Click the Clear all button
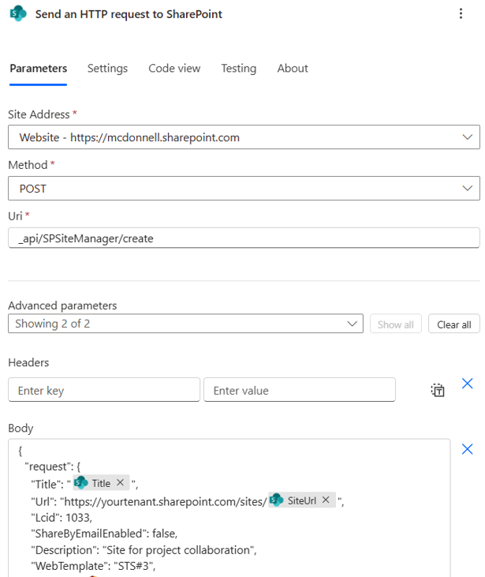Screen dimensions: 485x577 tap(453, 324)
